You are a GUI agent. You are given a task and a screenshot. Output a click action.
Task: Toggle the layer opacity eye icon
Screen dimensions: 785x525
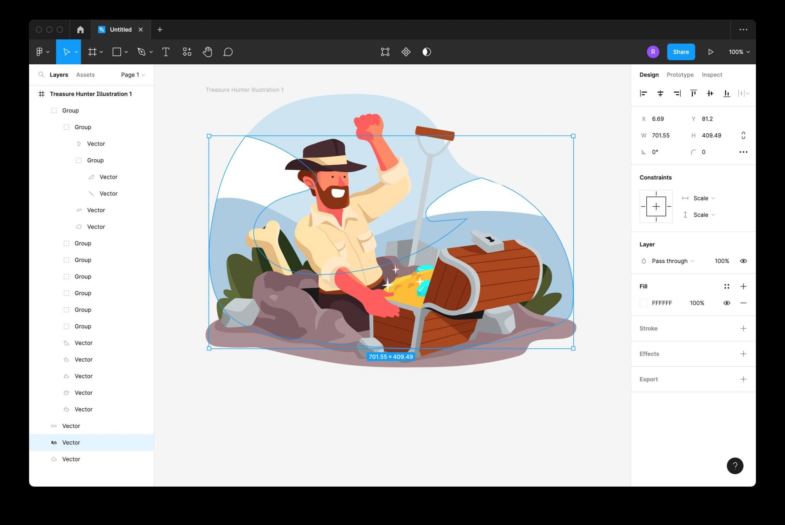(x=743, y=261)
